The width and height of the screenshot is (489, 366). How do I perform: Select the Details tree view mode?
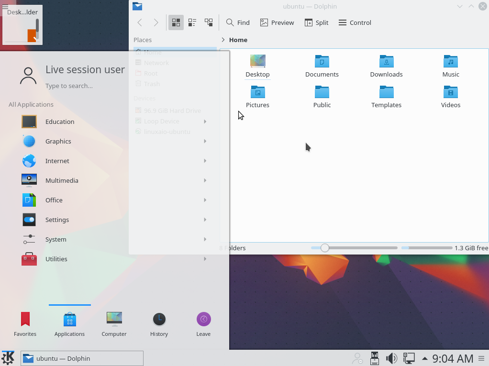(209, 22)
